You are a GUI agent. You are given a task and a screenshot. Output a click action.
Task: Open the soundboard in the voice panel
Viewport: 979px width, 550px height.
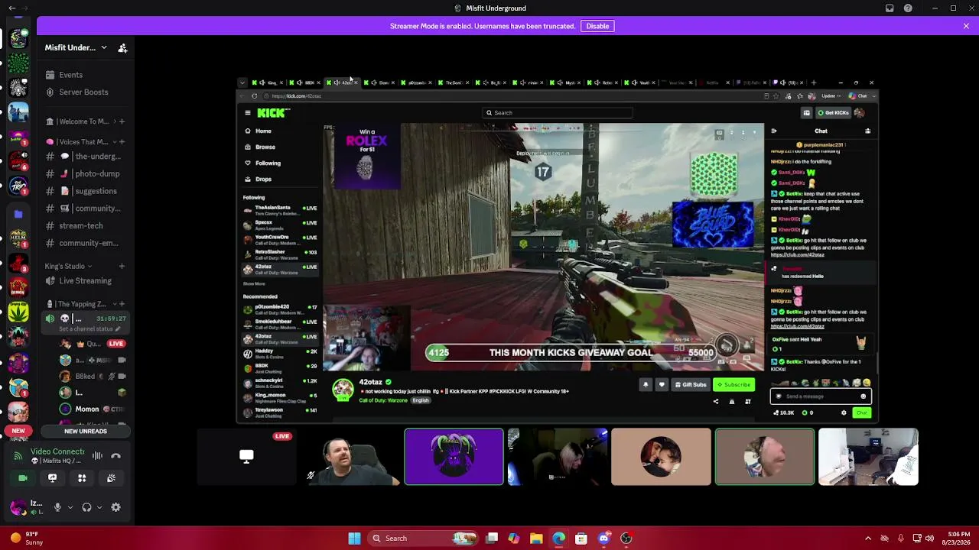111,478
